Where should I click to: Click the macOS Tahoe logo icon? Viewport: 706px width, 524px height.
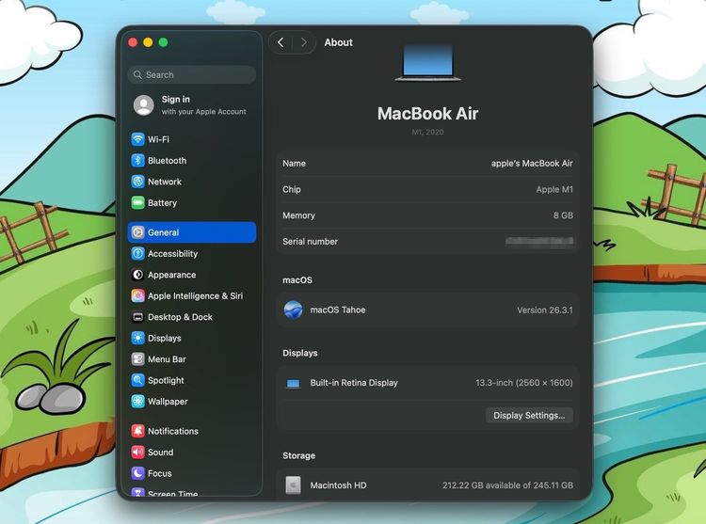(x=293, y=310)
